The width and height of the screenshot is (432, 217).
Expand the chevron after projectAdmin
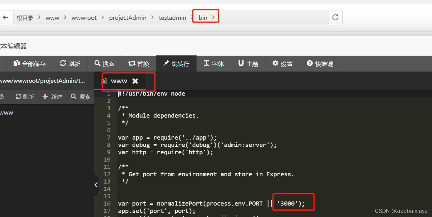[152, 18]
